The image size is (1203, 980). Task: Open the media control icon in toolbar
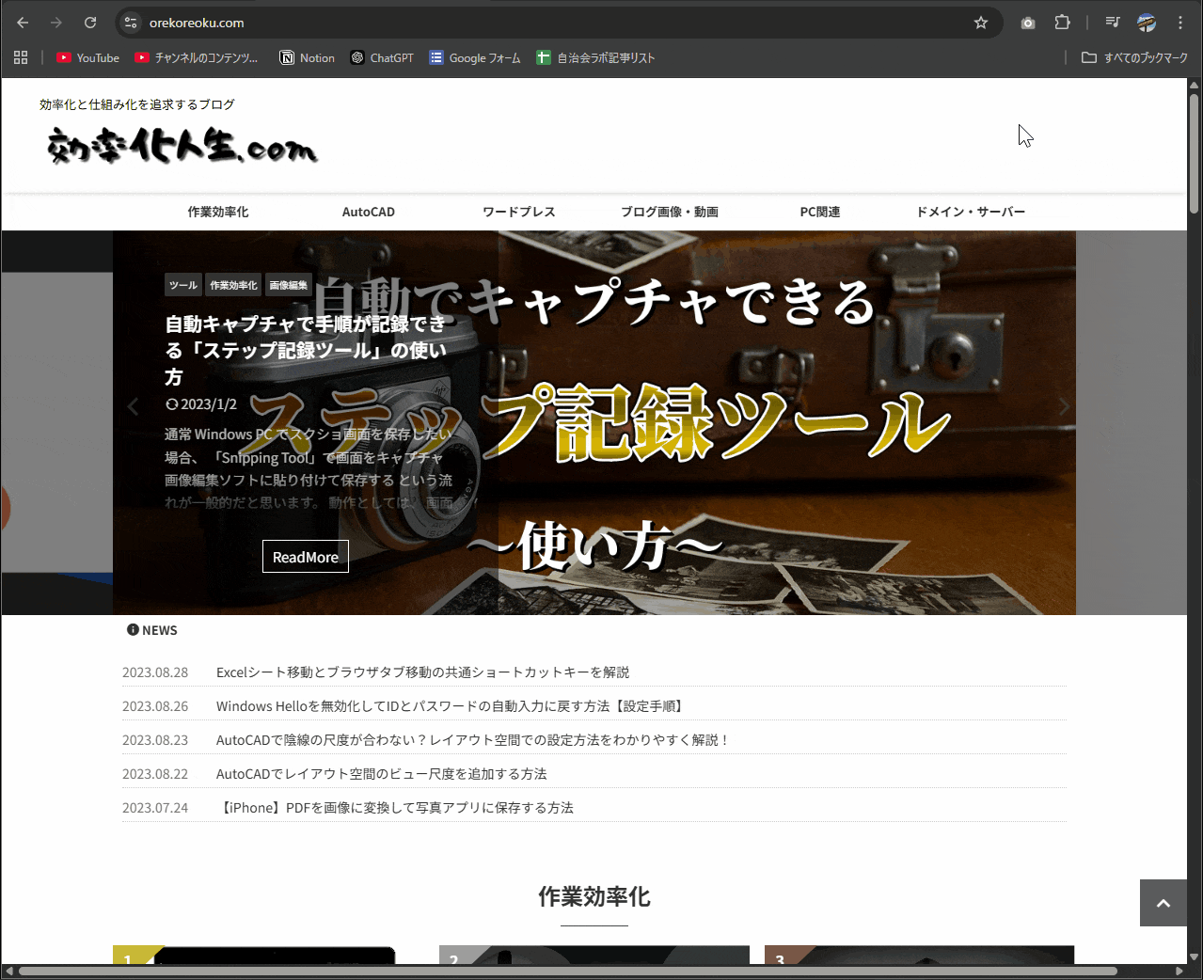[1113, 23]
